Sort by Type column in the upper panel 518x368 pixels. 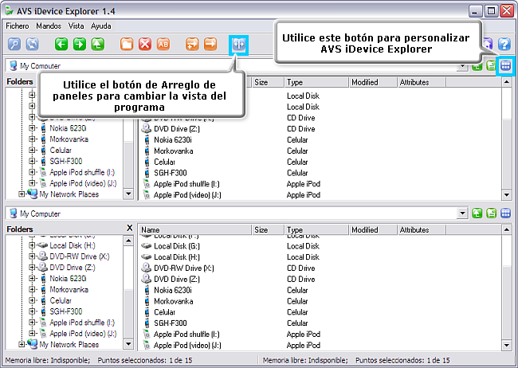pos(316,82)
